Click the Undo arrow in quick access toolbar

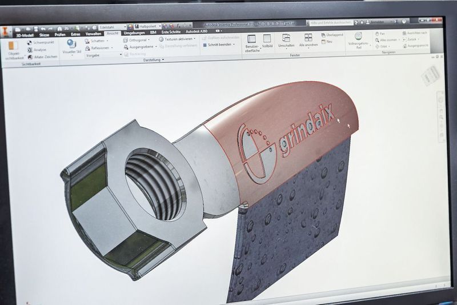(x=43, y=29)
